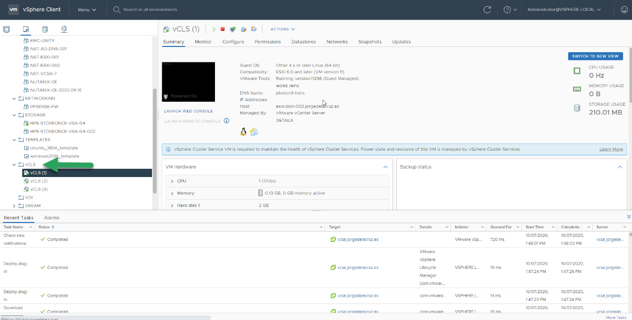Image resolution: width=632 pixels, height=320 pixels.
Task: Click the red Power Off icon
Action: (223, 29)
